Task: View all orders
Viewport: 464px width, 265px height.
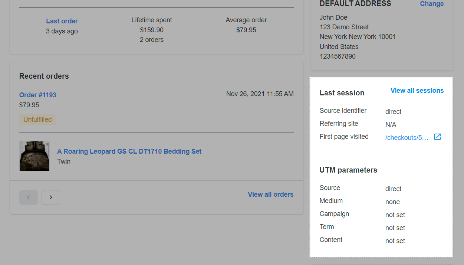Action: (x=271, y=194)
